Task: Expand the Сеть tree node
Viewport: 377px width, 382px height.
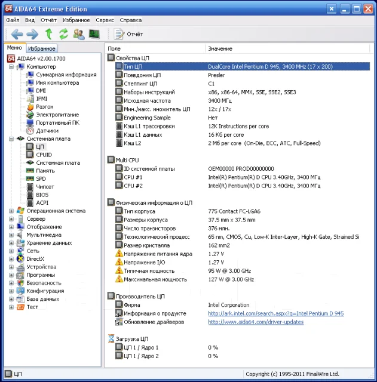Action: [x=11, y=251]
